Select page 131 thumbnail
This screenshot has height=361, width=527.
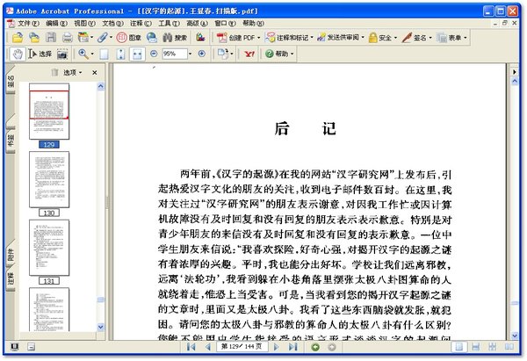pyautogui.click(x=49, y=248)
